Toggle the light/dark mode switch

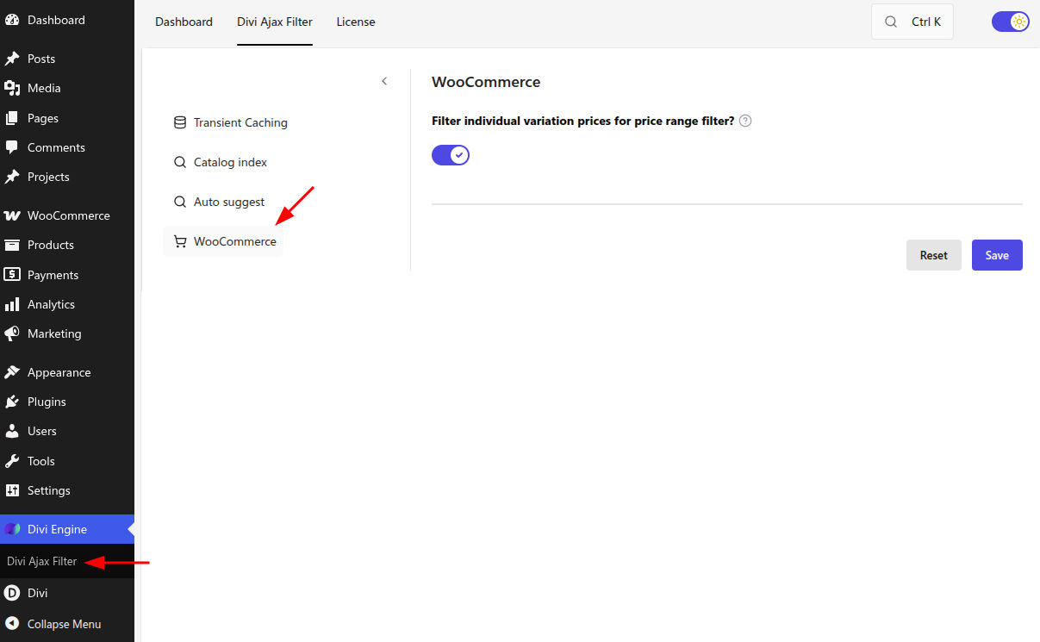tap(1011, 22)
